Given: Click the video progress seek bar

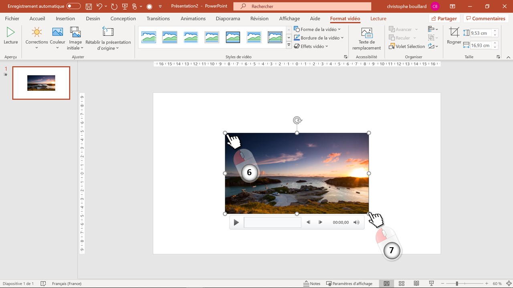Looking at the screenshot, I should coord(273,222).
